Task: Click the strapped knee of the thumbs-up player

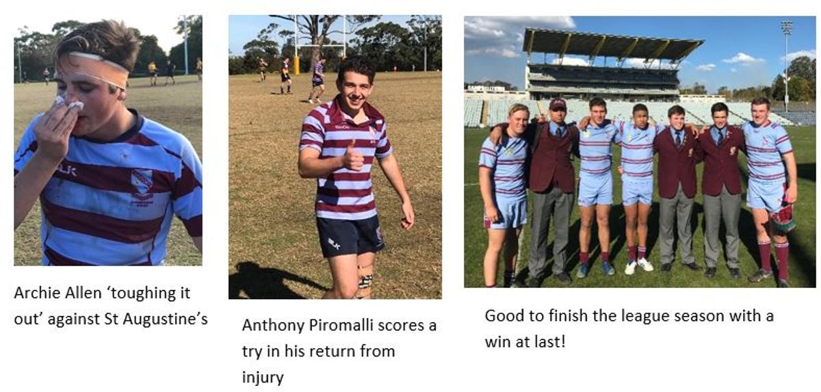Action: tap(365, 280)
